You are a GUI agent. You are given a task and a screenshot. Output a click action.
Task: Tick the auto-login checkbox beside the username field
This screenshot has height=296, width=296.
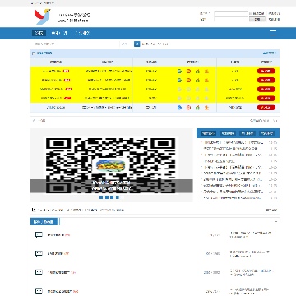pyautogui.click(x=250, y=13)
